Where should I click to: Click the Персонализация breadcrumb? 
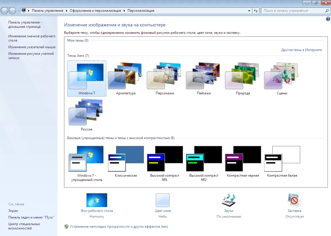(141, 11)
